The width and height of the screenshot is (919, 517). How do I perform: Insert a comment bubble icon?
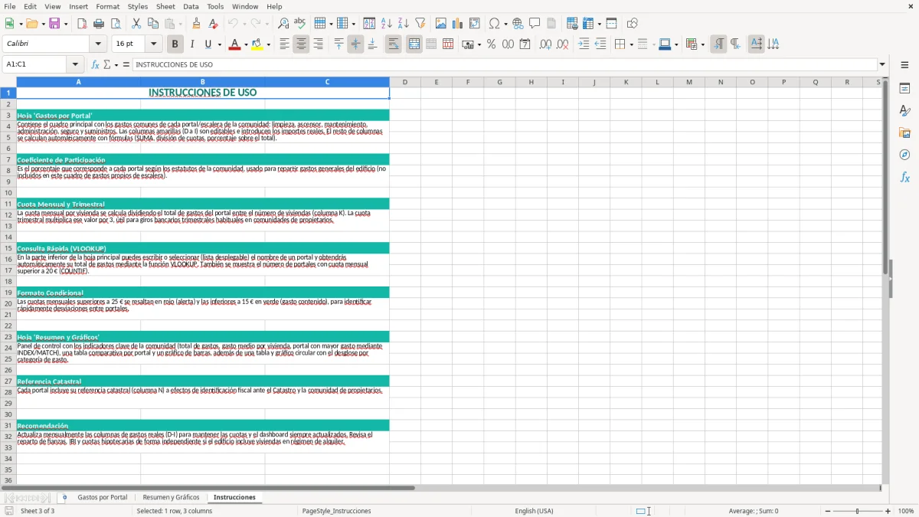(535, 24)
